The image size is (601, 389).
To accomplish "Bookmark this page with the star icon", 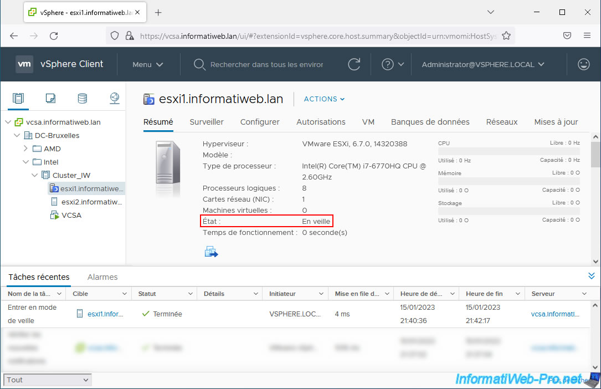I will coord(506,35).
